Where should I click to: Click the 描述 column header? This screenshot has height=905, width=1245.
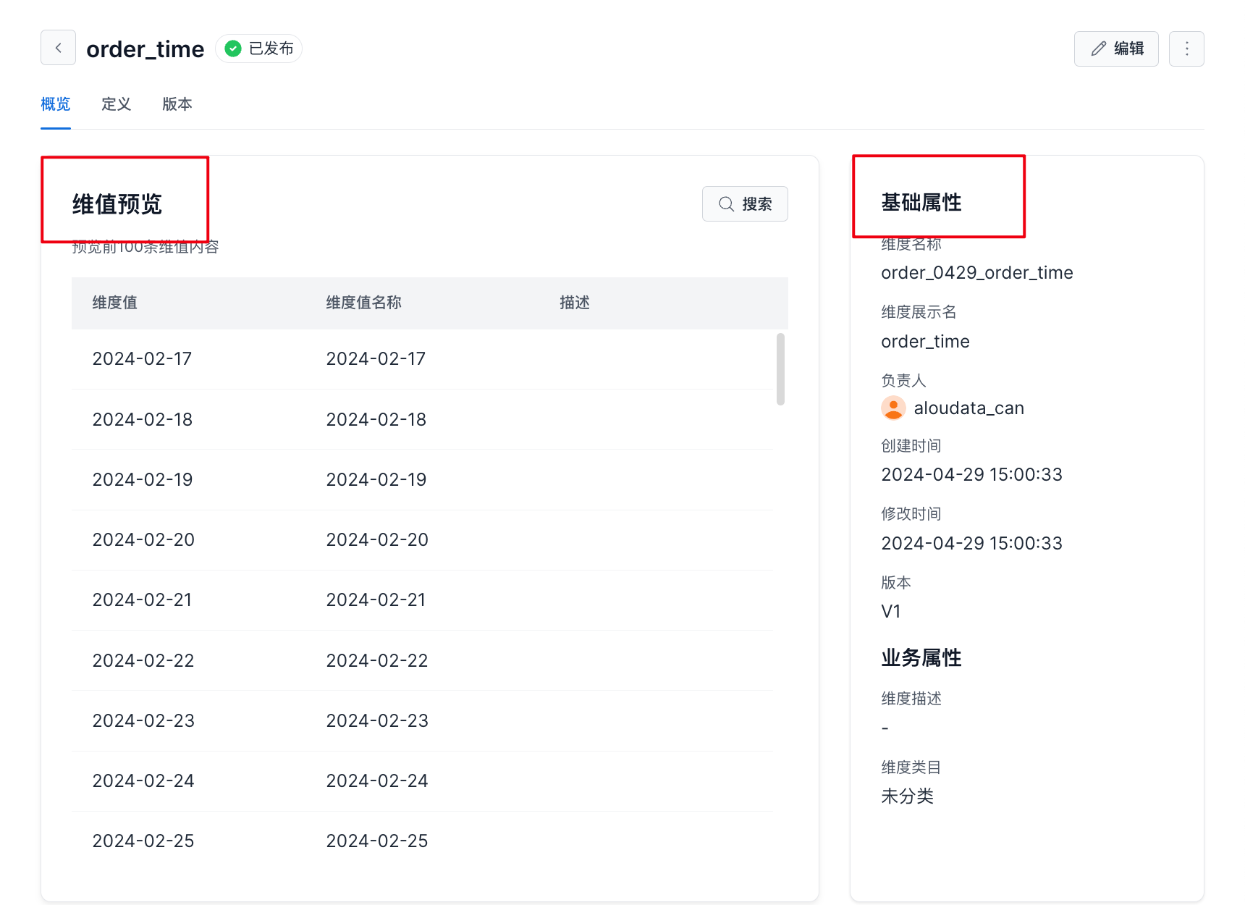click(x=574, y=303)
